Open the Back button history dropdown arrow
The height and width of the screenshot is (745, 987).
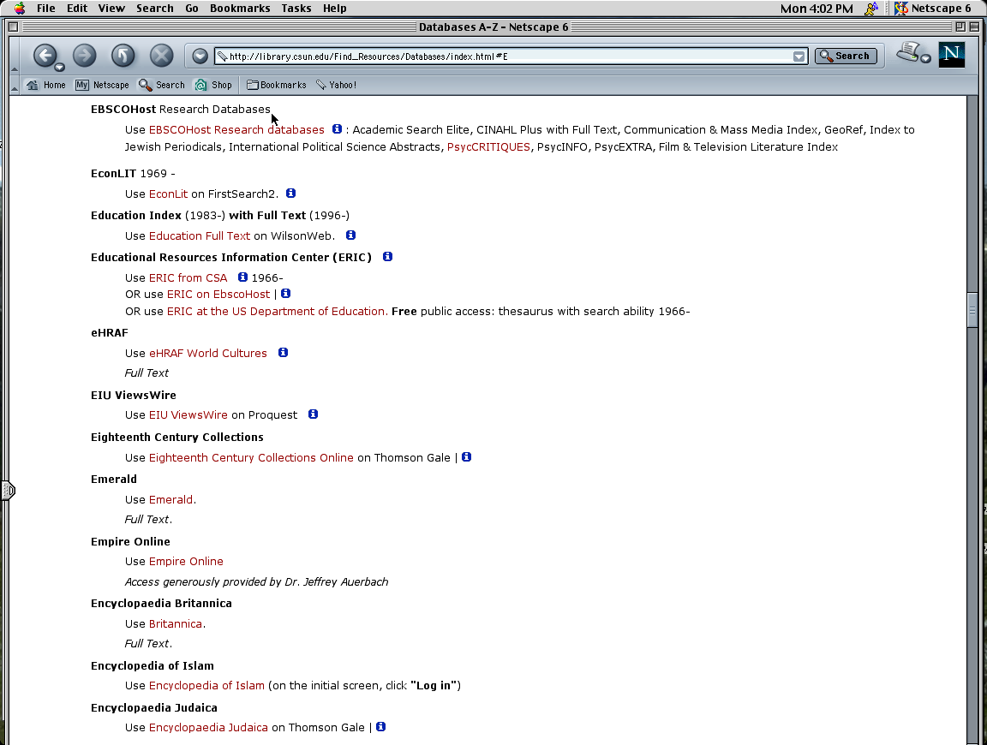[x=59, y=67]
